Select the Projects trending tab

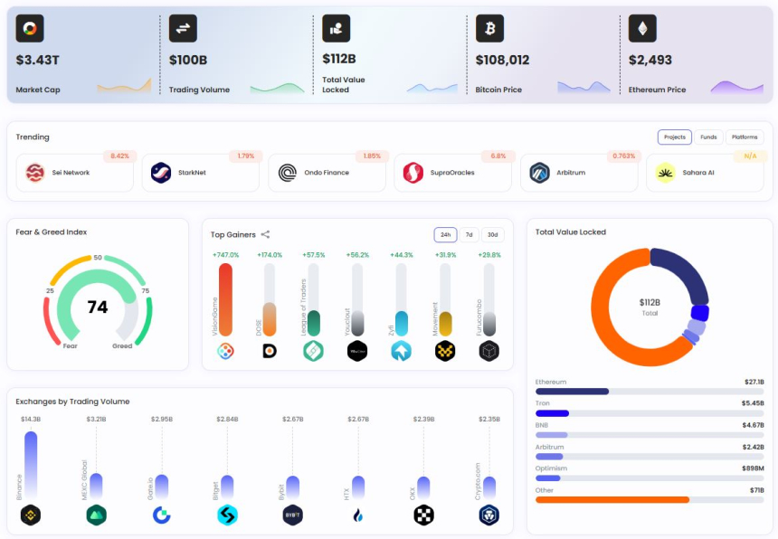point(674,137)
